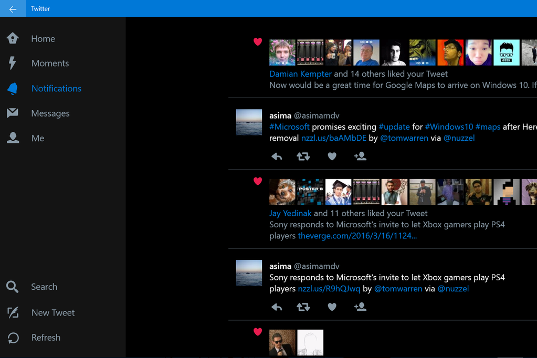Open Damian Kempter's profile link

coord(300,74)
